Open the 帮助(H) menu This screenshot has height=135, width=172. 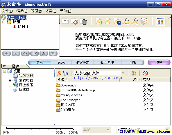point(66,11)
